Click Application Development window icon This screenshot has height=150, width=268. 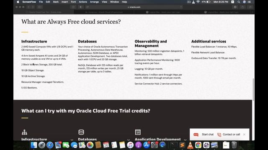[138, 132]
